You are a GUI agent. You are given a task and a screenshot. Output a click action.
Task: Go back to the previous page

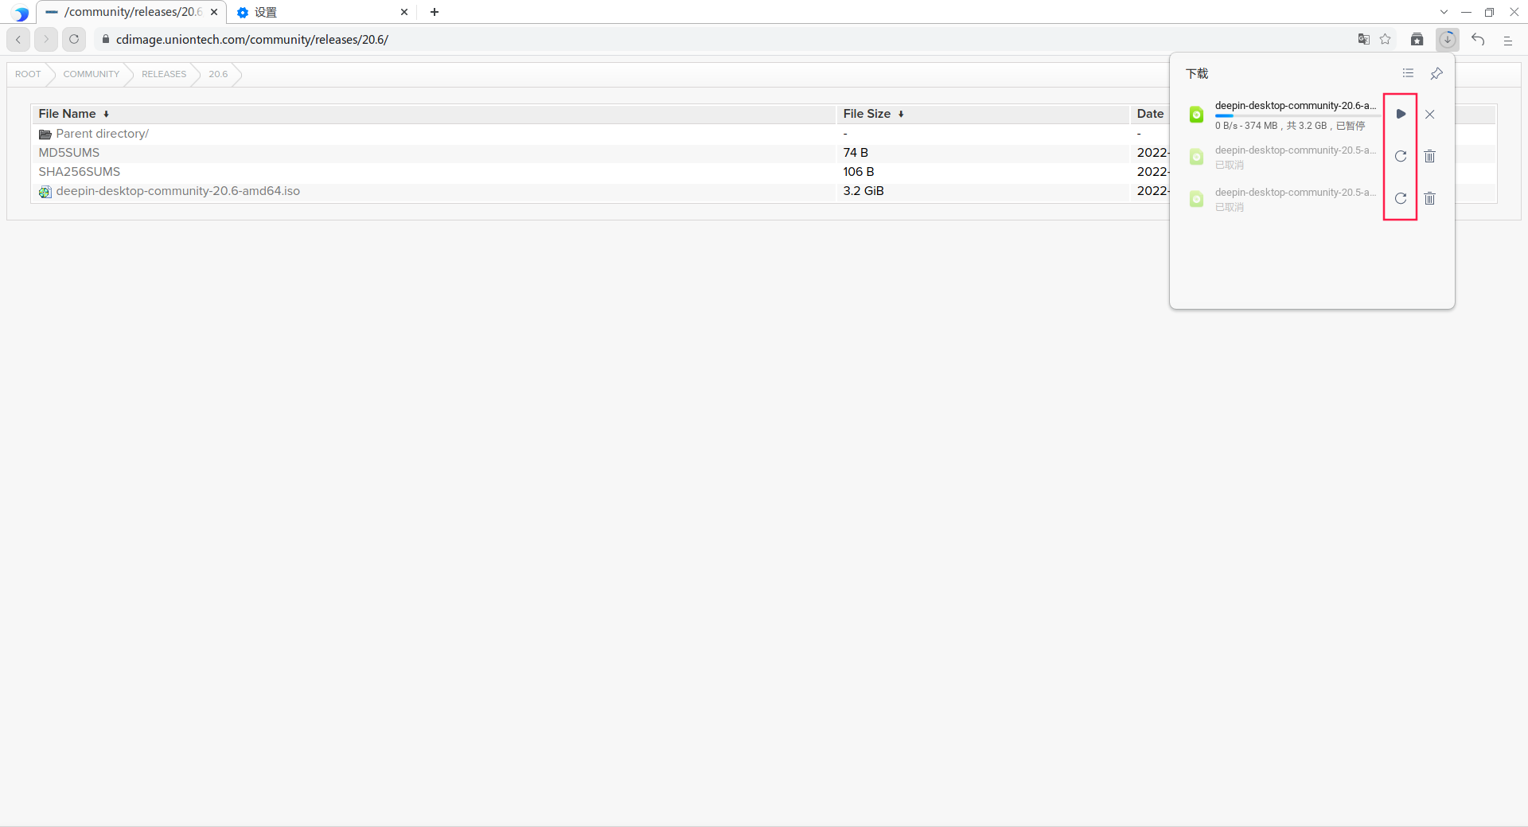[x=18, y=39]
